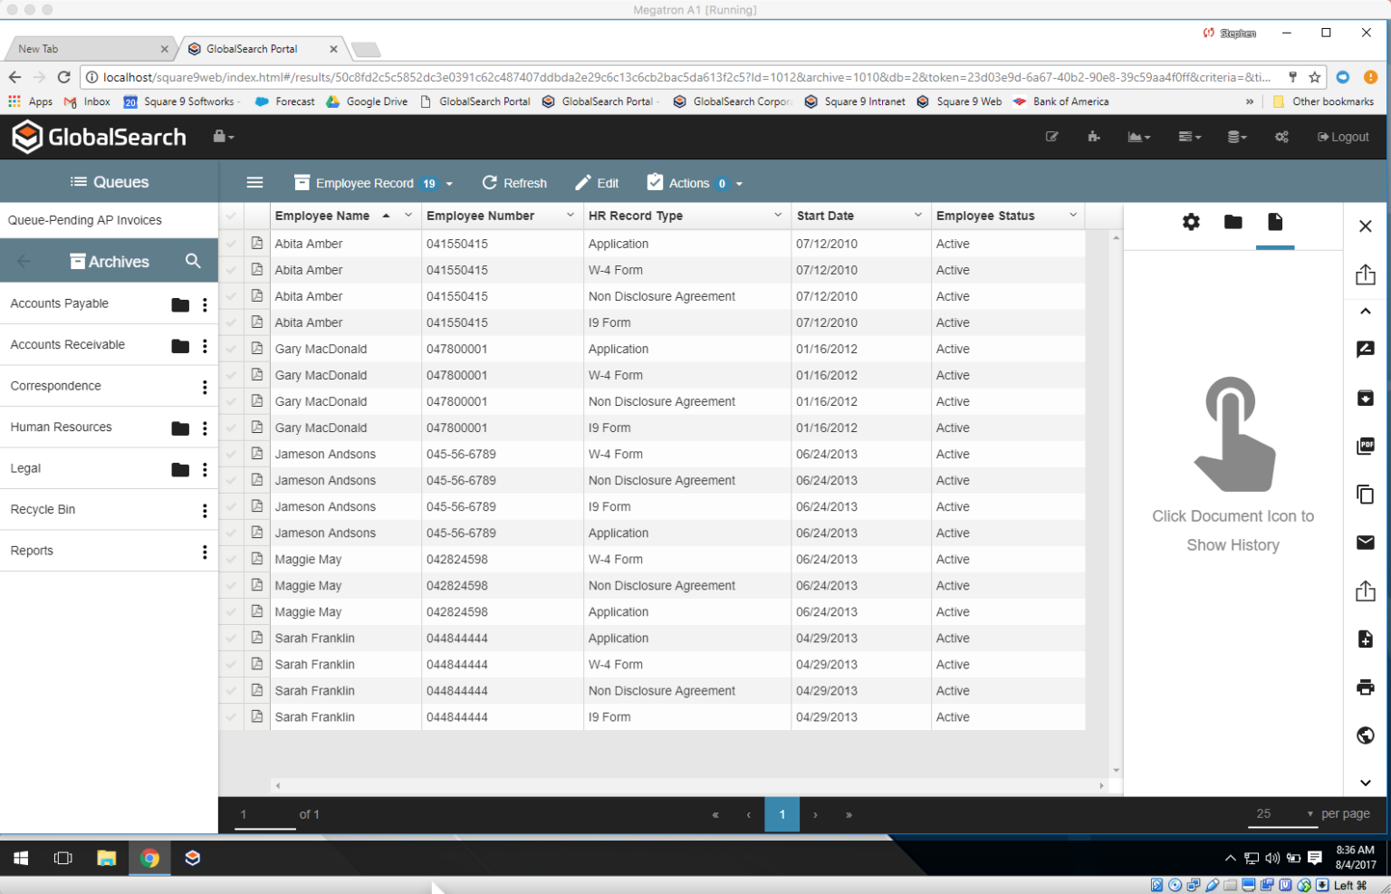This screenshot has width=1391, height=894.
Task: Open the three-dot menu for Accounts Receivable
Action: point(205,346)
